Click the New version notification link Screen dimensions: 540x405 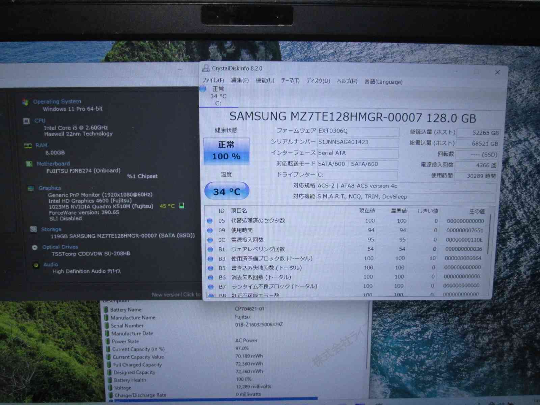click(x=175, y=295)
